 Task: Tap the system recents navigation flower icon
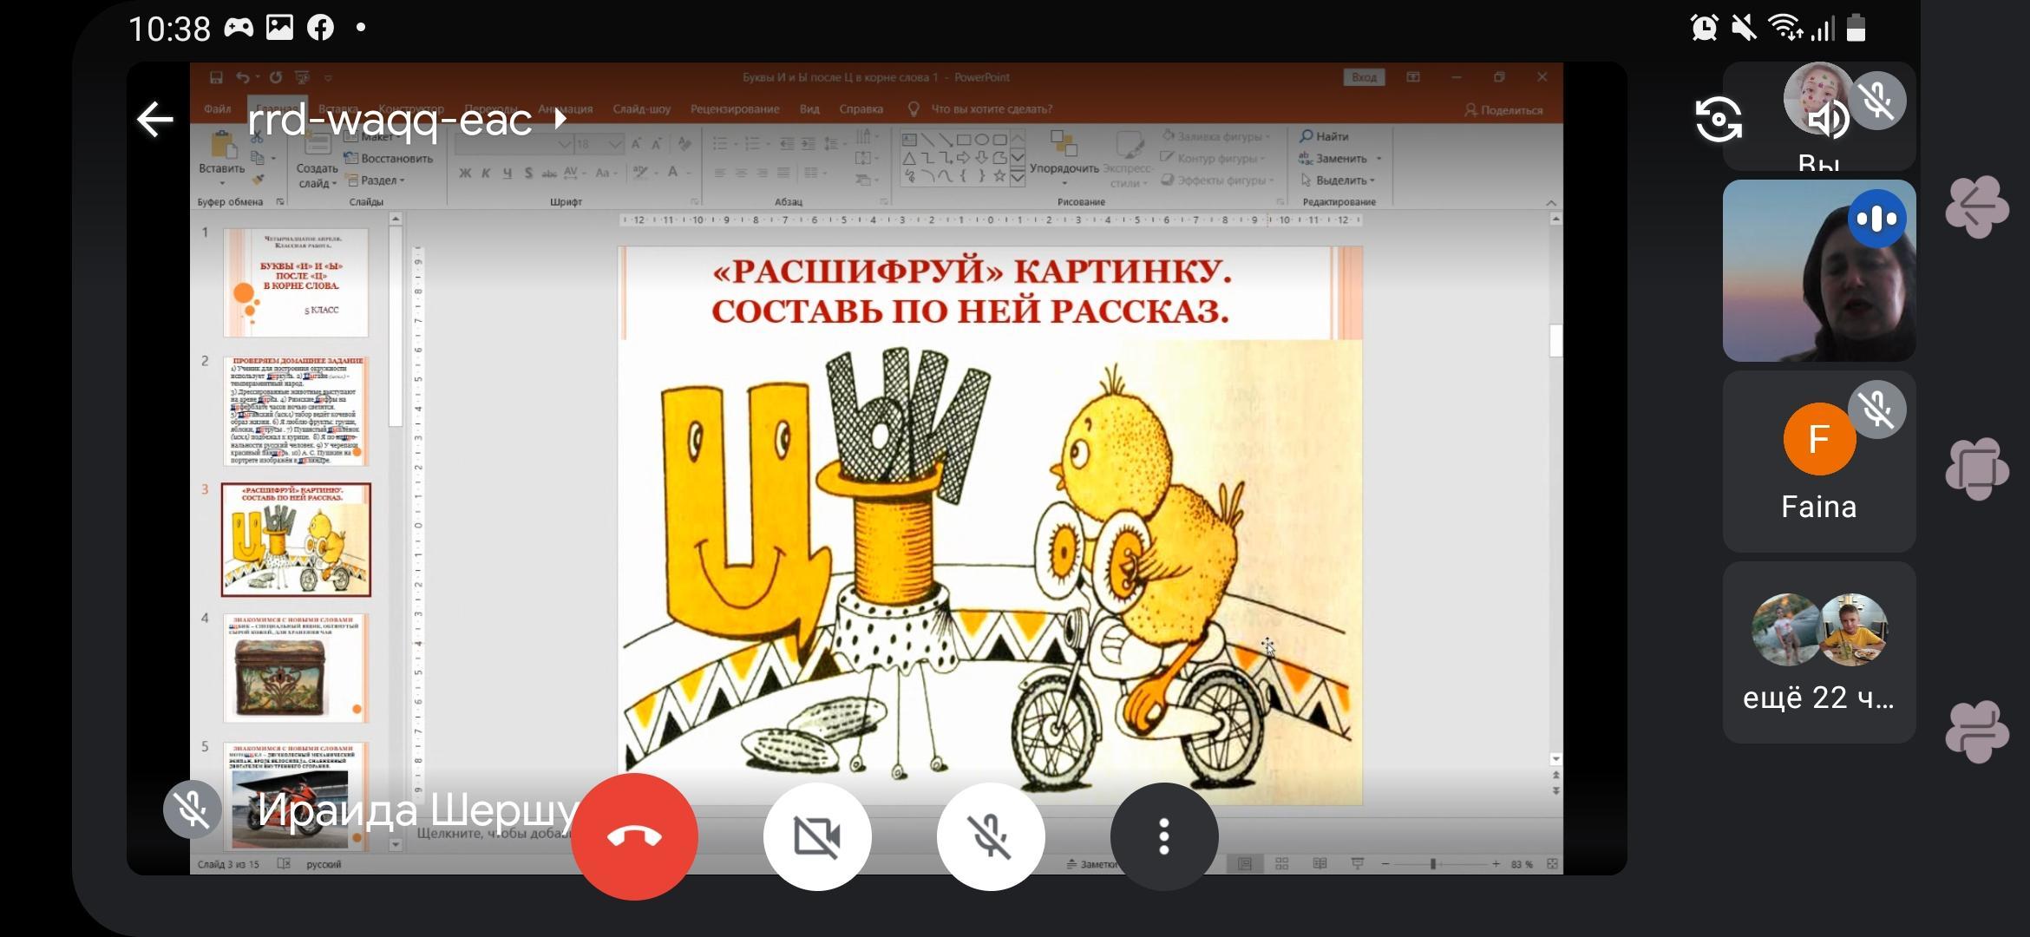click(x=1977, y=731)
